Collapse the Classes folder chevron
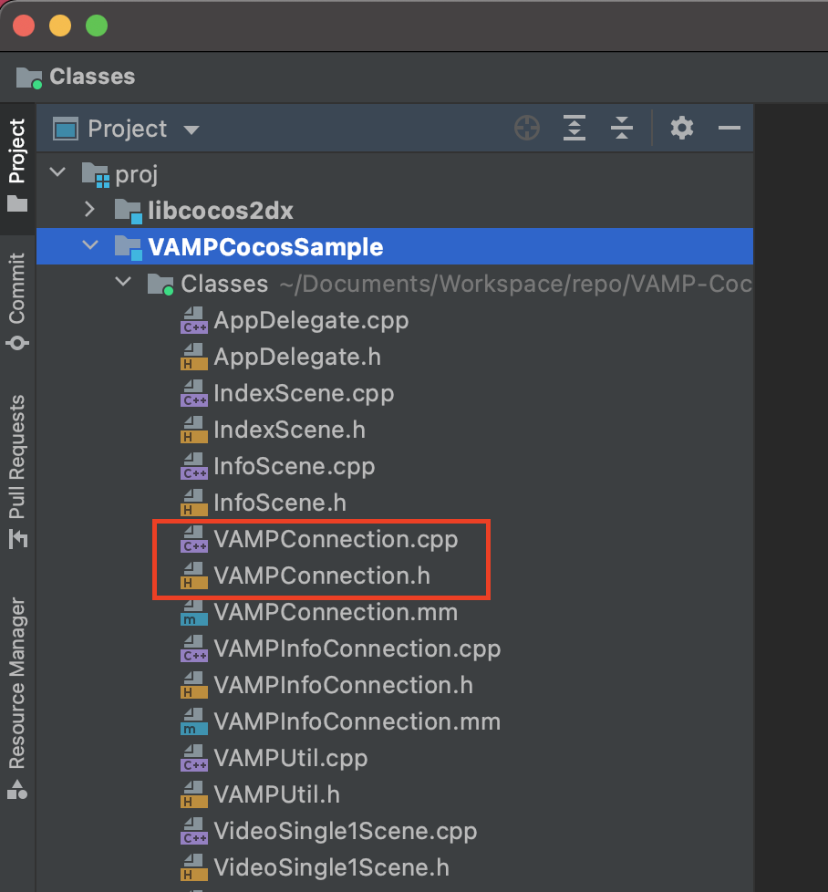The width and height of the screenshot is (828, 892). [x=123, y=283]
